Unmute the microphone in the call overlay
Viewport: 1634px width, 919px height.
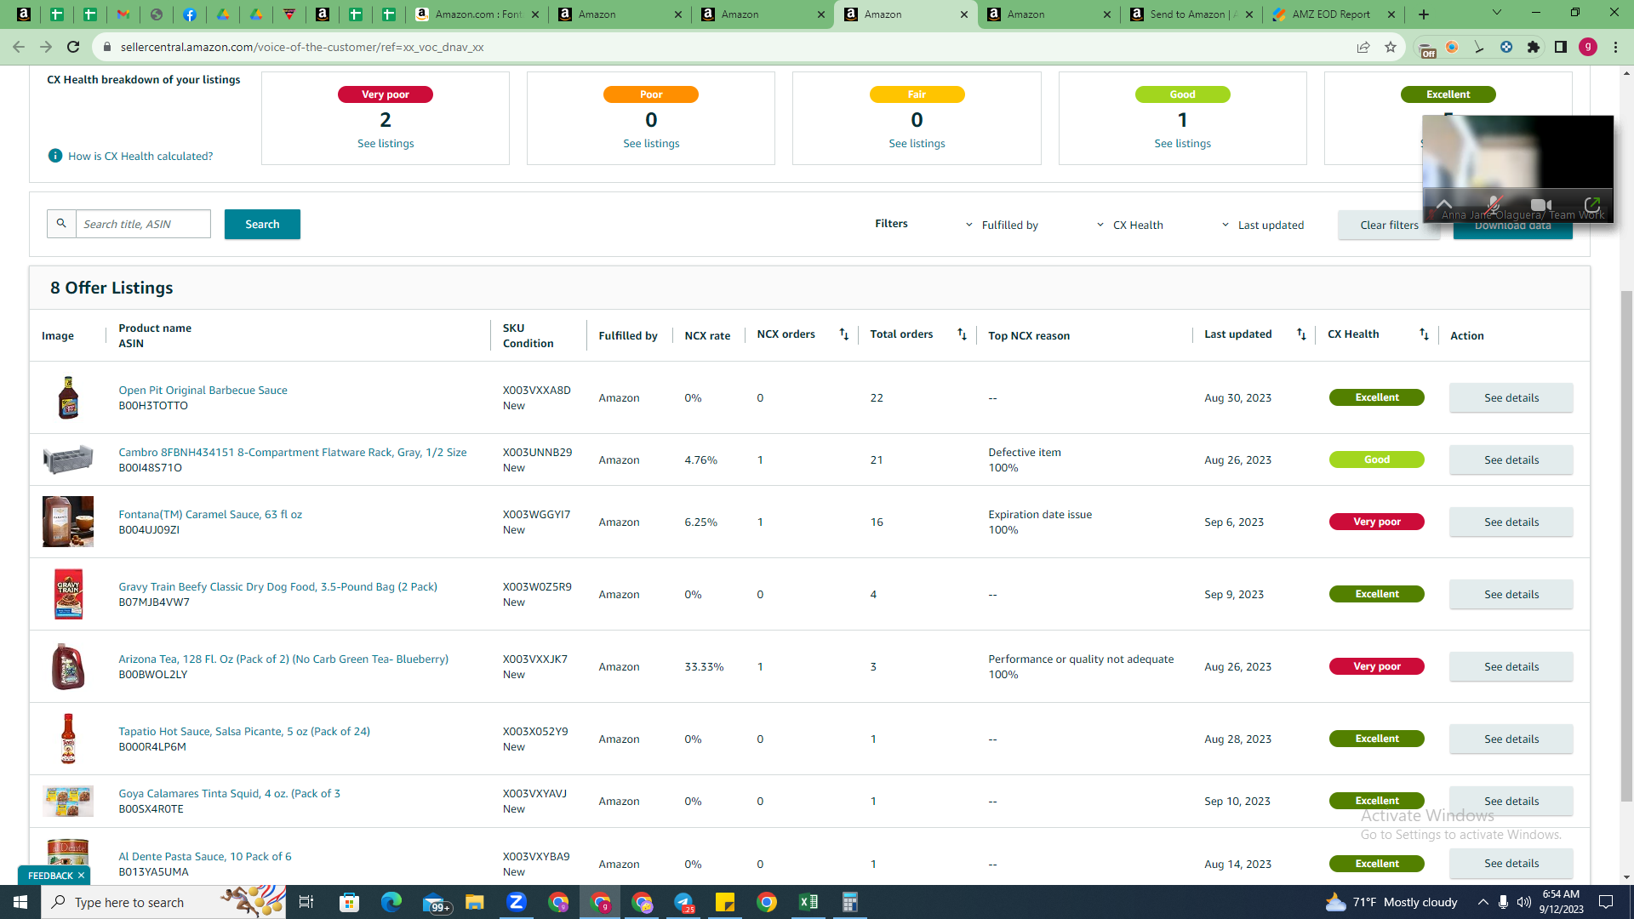coord(1493,204)
